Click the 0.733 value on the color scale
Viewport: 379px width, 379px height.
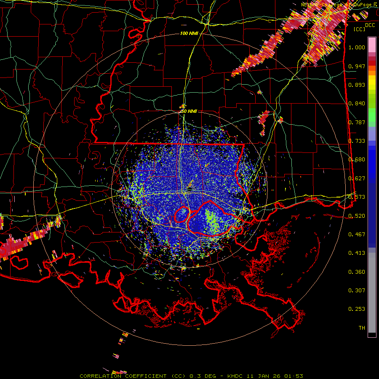click(357, 141)
